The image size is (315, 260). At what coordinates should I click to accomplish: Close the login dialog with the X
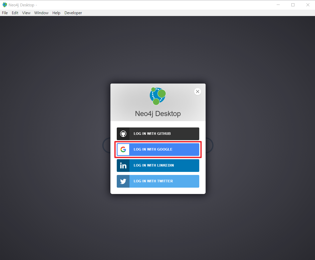tap(197, 92)
